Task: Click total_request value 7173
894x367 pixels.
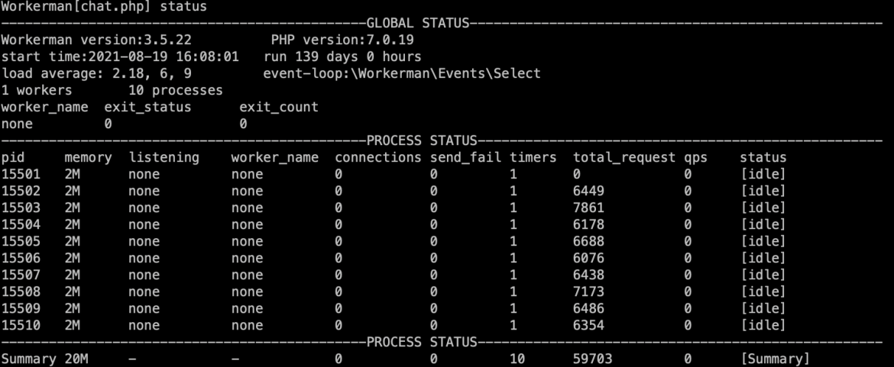Action: point(588,292)
